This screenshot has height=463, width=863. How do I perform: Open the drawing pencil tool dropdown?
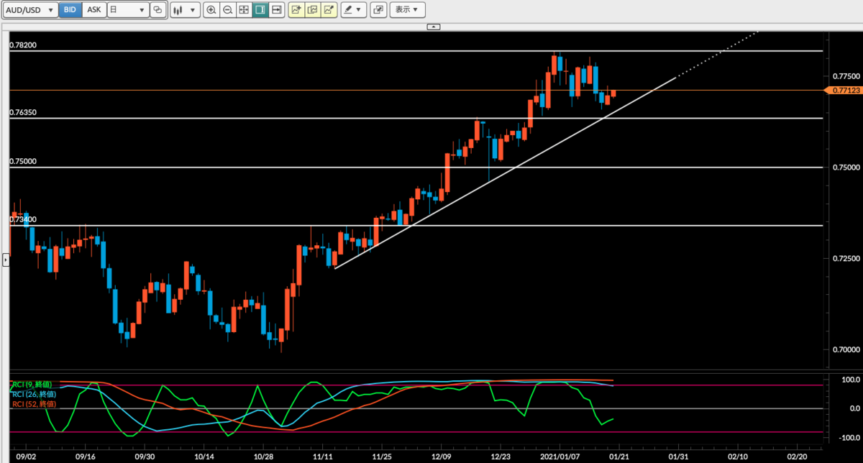click(x=354, y=10)
